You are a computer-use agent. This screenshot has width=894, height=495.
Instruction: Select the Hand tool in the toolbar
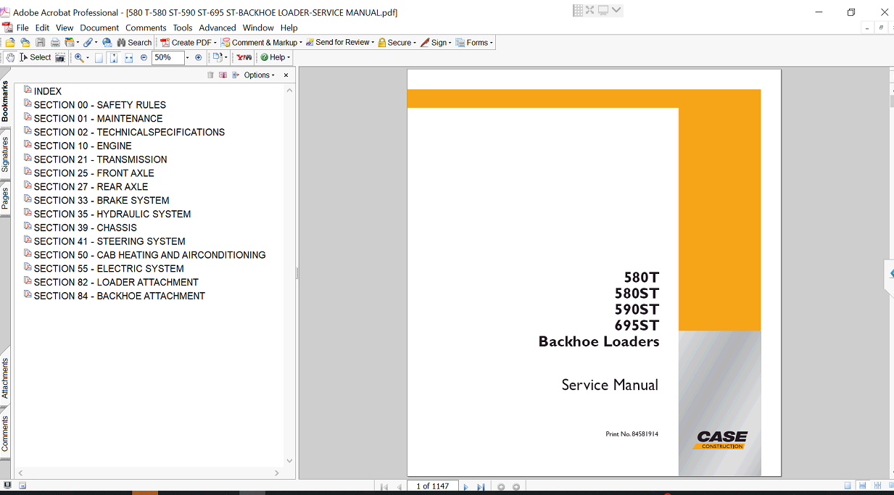click(10, 57)
